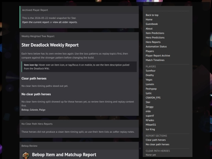Select player supertf

tap(150, 116)
